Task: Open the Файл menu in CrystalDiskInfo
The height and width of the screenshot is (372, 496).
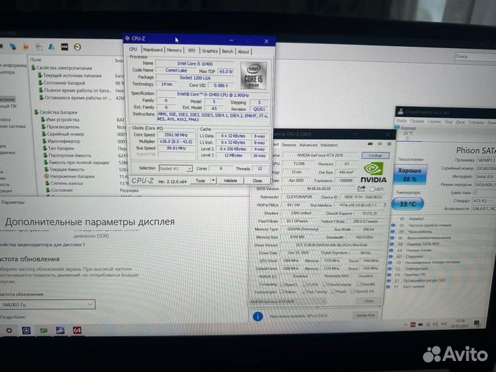Action: (402, 121)
